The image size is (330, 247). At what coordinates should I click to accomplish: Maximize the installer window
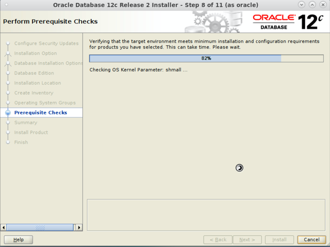coord(312,5)
